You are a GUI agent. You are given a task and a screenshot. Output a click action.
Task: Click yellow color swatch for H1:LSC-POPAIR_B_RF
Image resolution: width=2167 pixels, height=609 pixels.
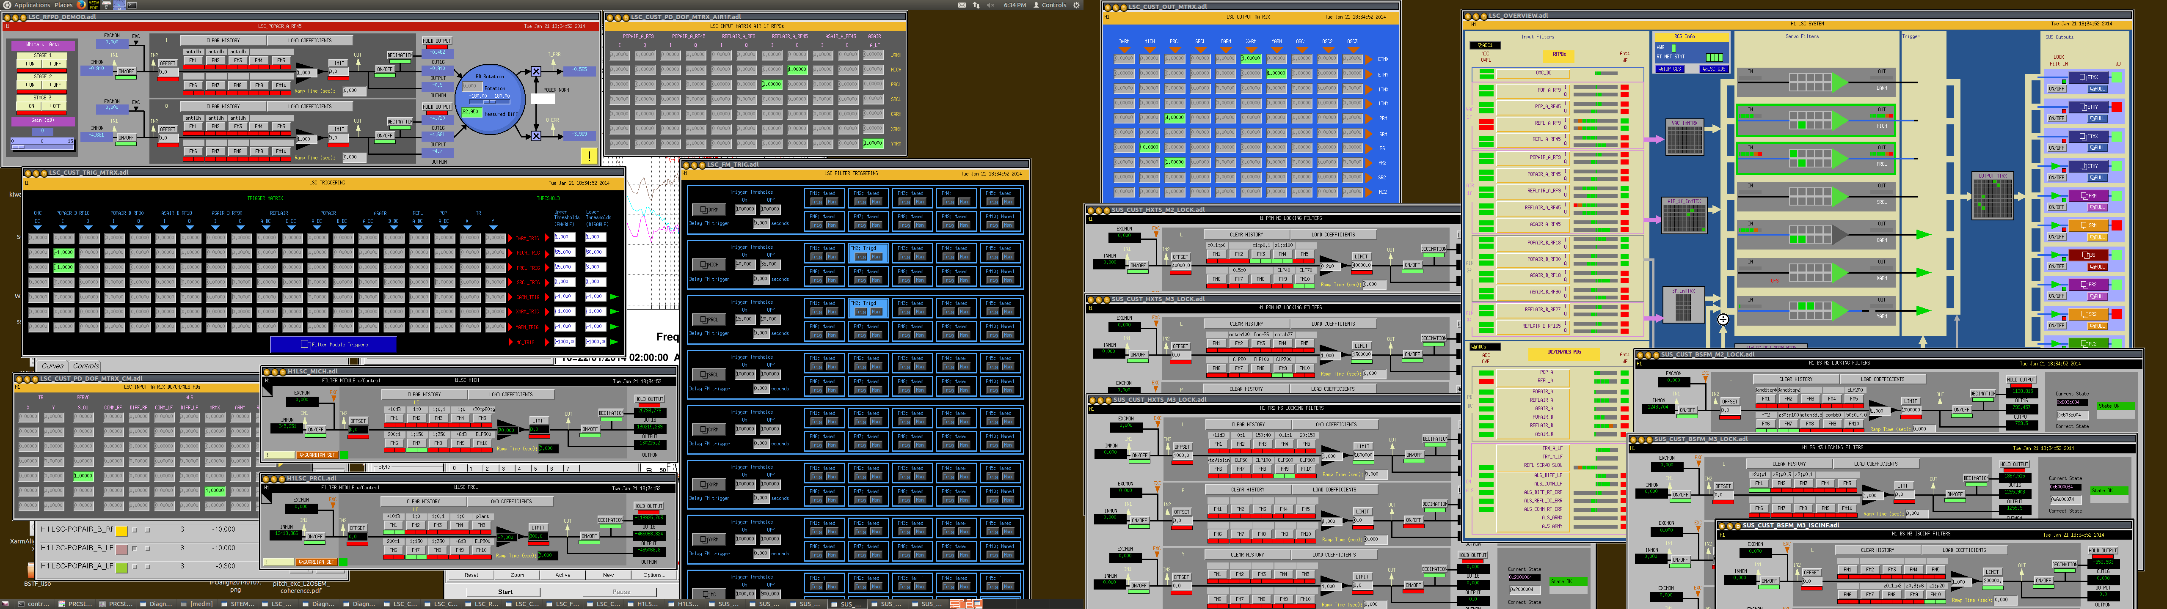point(121,531)
